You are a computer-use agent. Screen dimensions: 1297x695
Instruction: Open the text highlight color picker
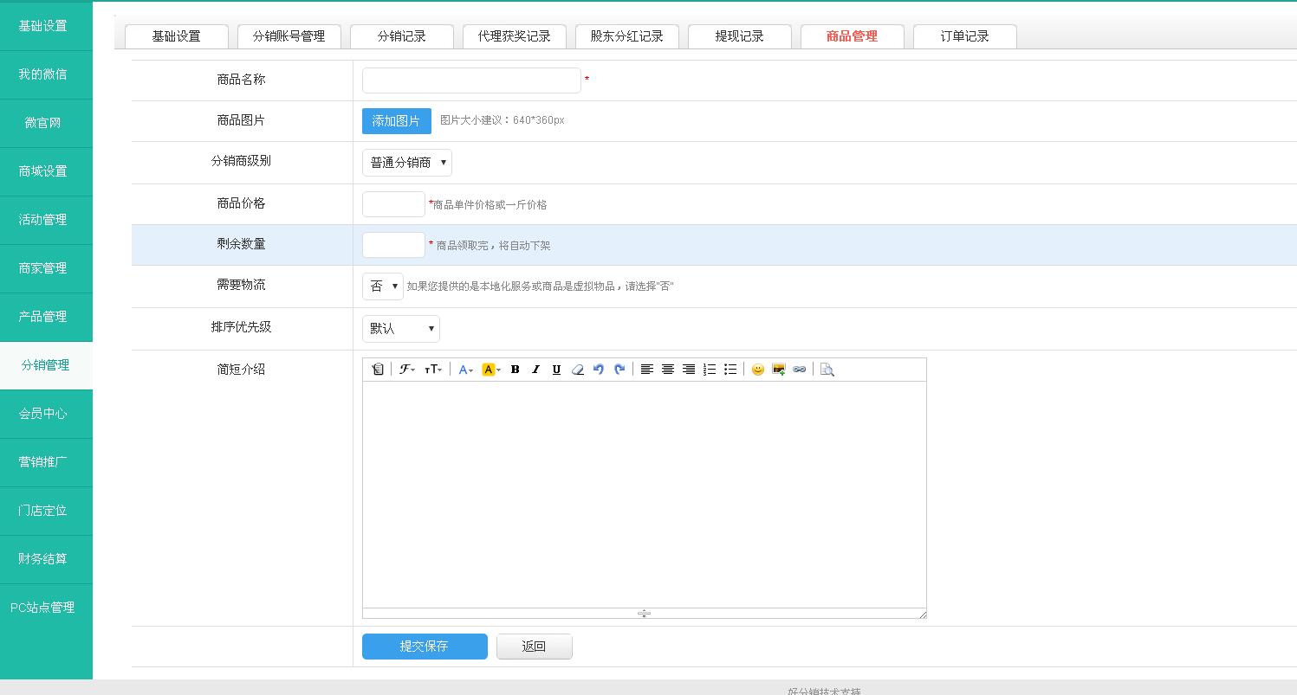click(x=490, y=370)
